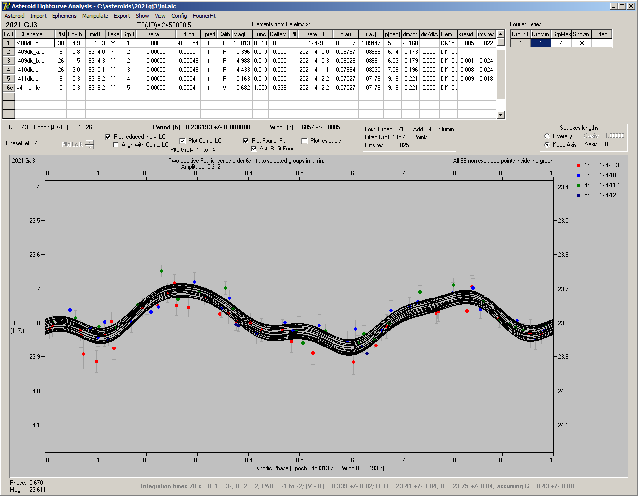Viewport: 638px width, 496px height.
Task: Click the application icon in title bar
Action: 6,6
